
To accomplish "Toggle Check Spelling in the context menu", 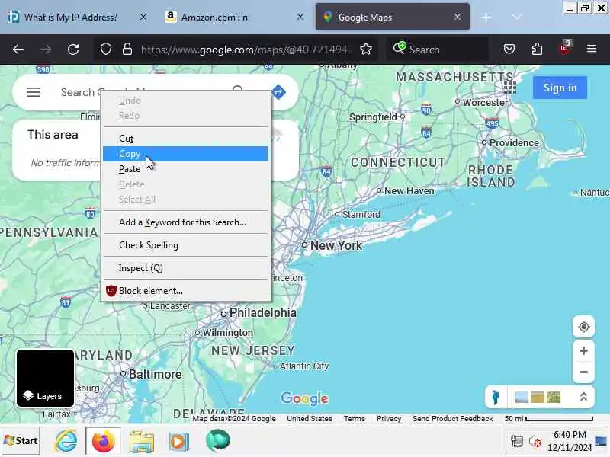I will [x=186, y=245].
